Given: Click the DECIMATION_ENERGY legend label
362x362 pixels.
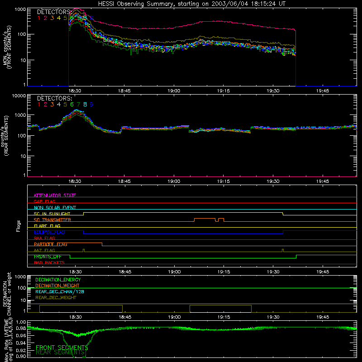Looking at the screenshot, I should point(58,280).
